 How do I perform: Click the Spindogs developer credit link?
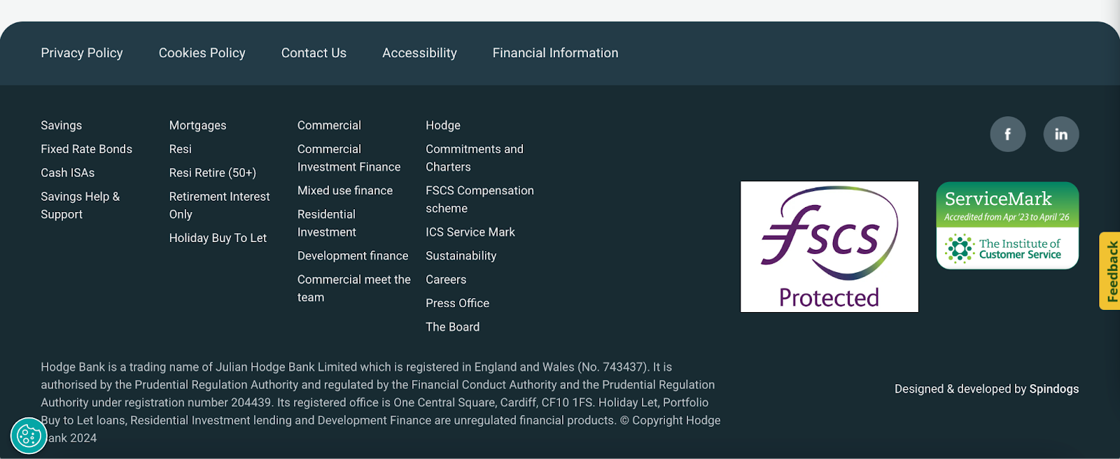point(1053,388)
